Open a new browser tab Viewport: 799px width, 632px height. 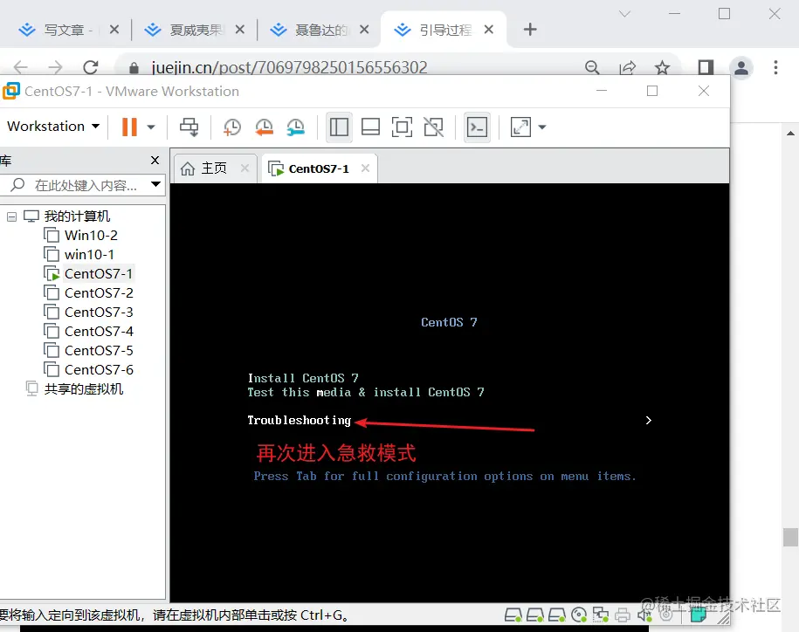[x=530, y=30]
